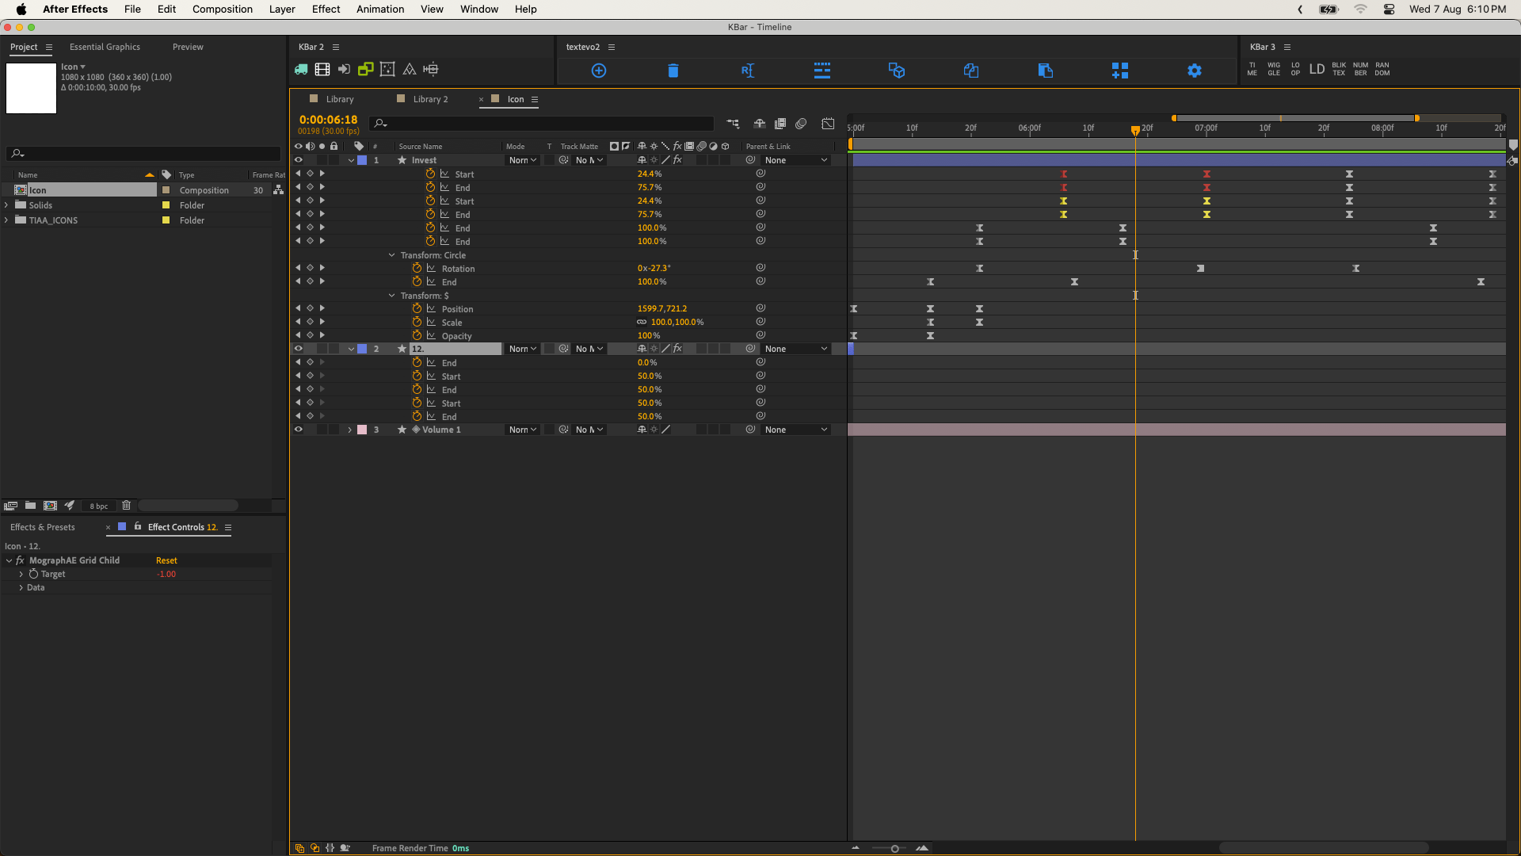The height and width of the screenshot is (856, 1521).
Task: Click the timeline zoom slider at bottom
Action: coord(894,848)
